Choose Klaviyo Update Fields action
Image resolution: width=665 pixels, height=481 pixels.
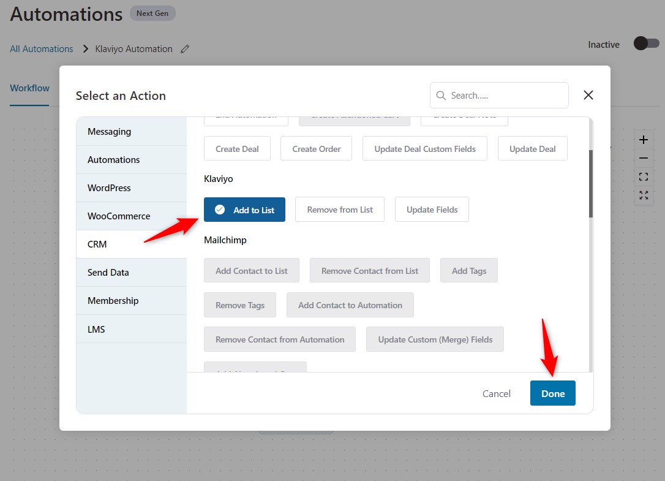(432, 210)
